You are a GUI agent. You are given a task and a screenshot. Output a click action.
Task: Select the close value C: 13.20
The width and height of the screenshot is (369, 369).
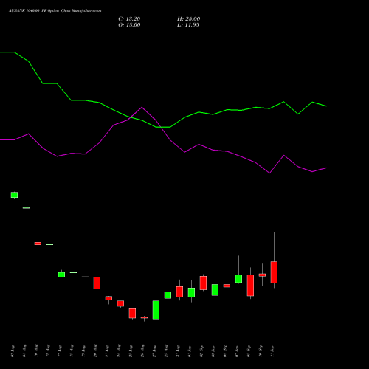pyautogui.click(x=129, y=19)
